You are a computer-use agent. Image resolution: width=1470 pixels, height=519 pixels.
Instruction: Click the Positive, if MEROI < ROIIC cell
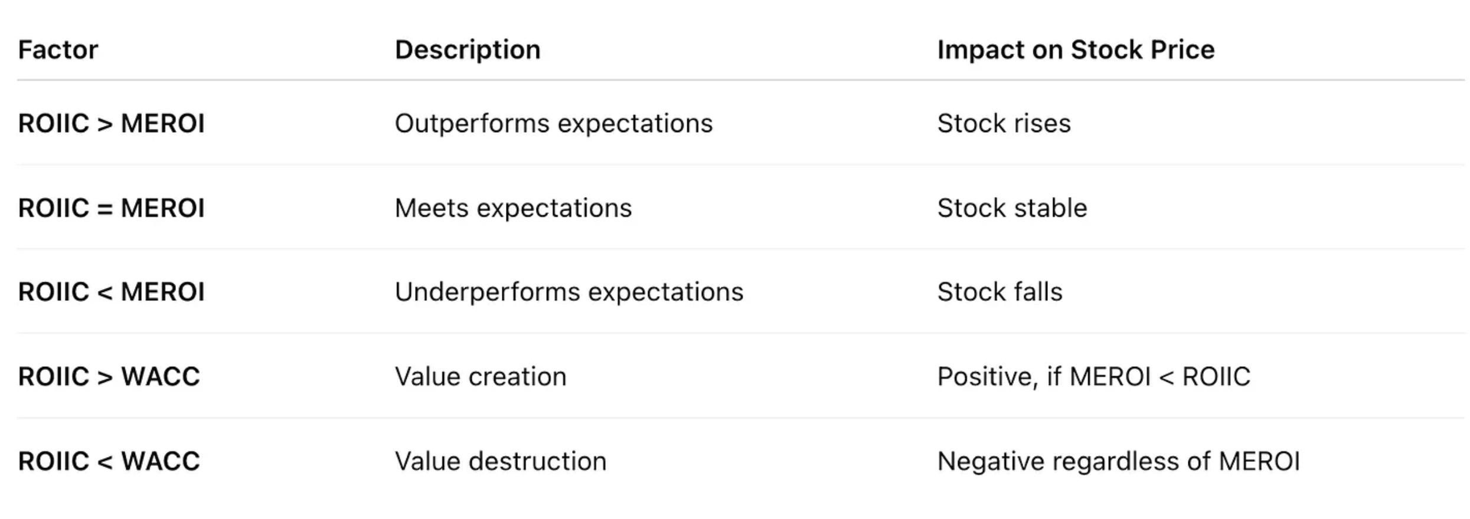1093,377
